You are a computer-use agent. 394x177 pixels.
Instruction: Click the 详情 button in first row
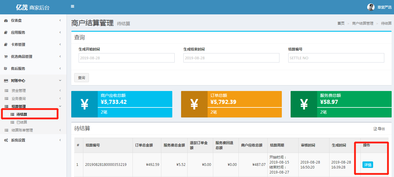367,165
